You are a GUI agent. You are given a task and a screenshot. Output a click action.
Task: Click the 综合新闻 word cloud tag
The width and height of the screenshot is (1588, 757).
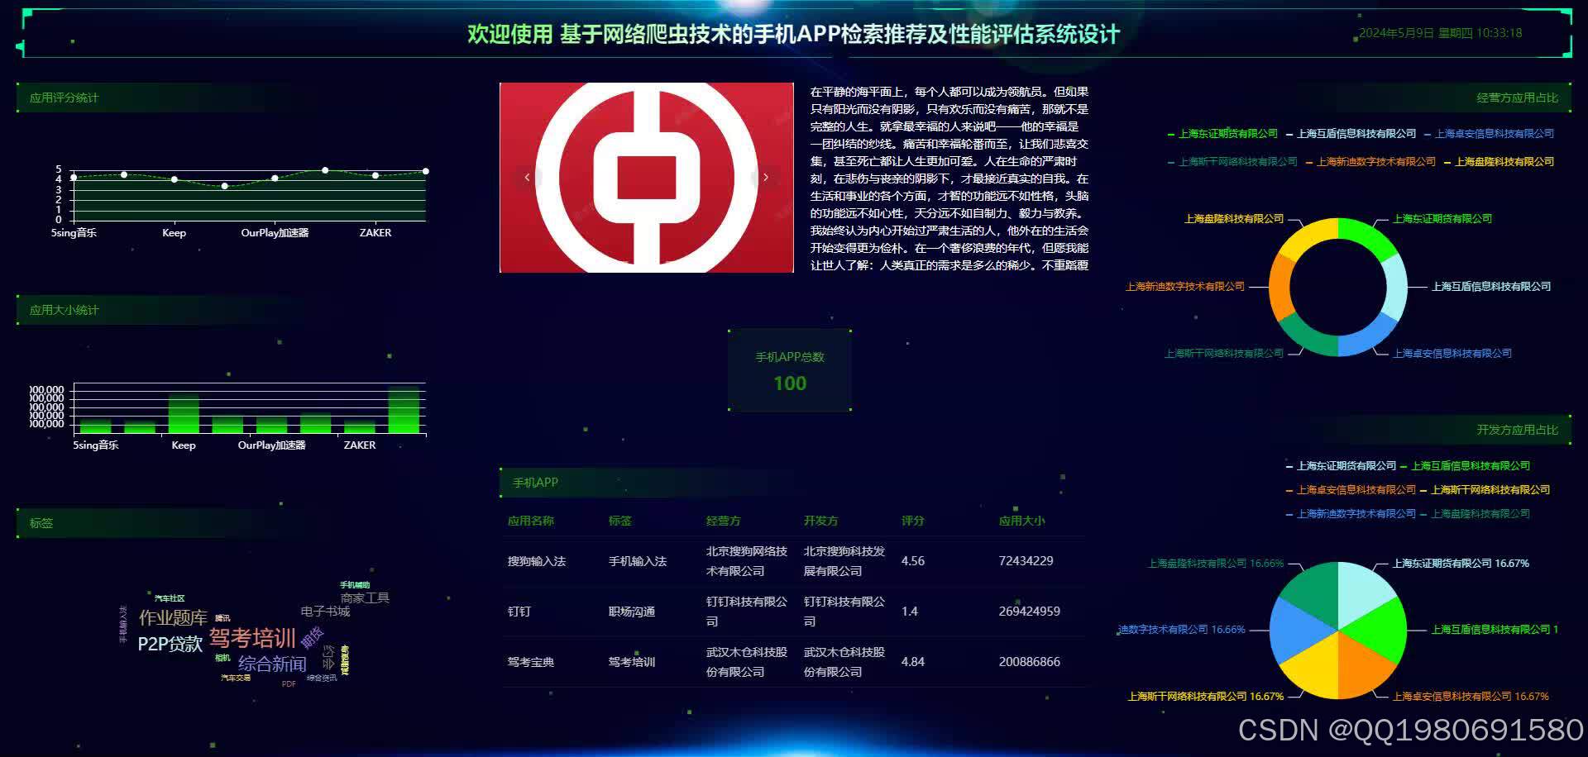pos(271,664)
